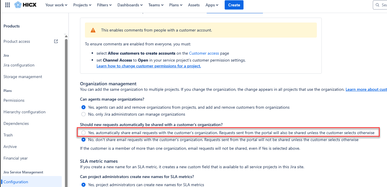This screenshot has height=187, width=387.
Task: Expand the Projects dropdown
Action: (82, 5)
